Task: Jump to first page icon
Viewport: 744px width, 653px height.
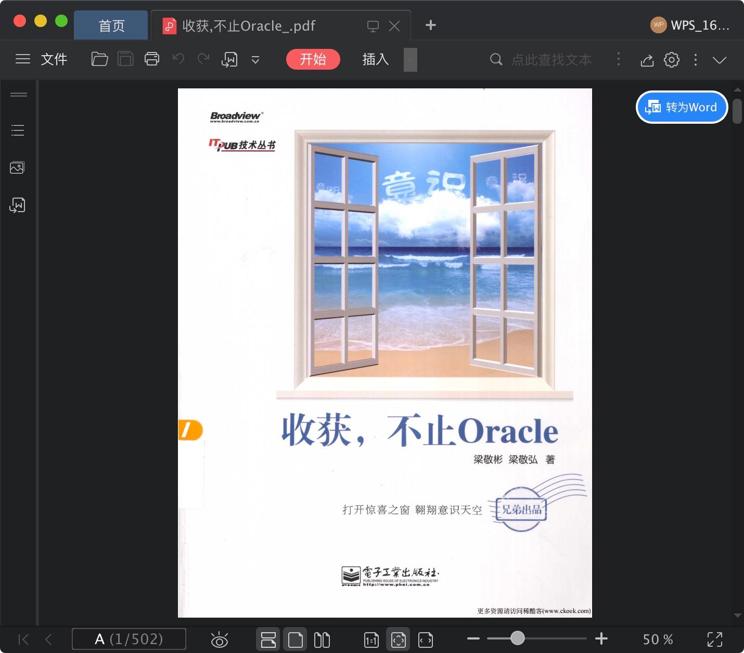Action: pyautogui.click(x=23, y=639)
